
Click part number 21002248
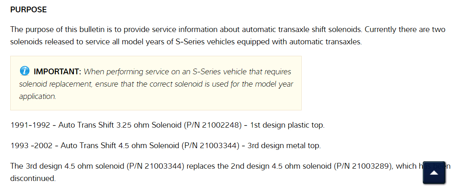point(224,125)
